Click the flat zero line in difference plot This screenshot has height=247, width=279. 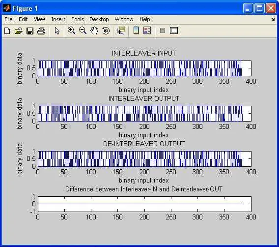(x=140, y=204)
